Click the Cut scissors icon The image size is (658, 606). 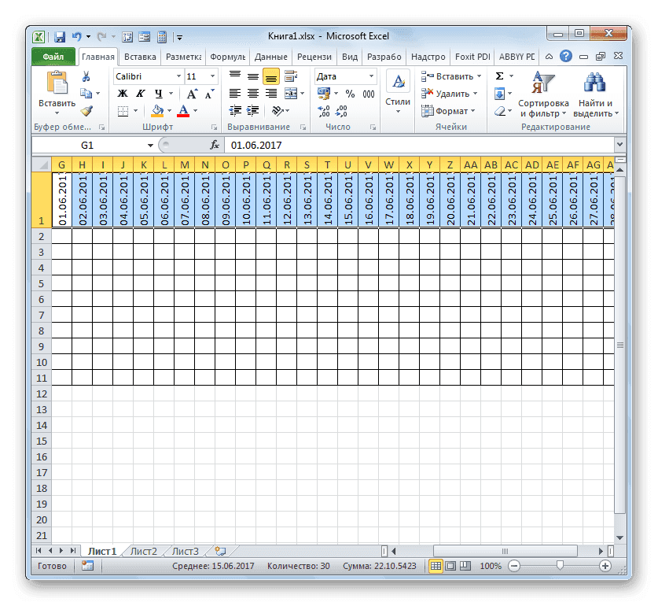[86, 76]
